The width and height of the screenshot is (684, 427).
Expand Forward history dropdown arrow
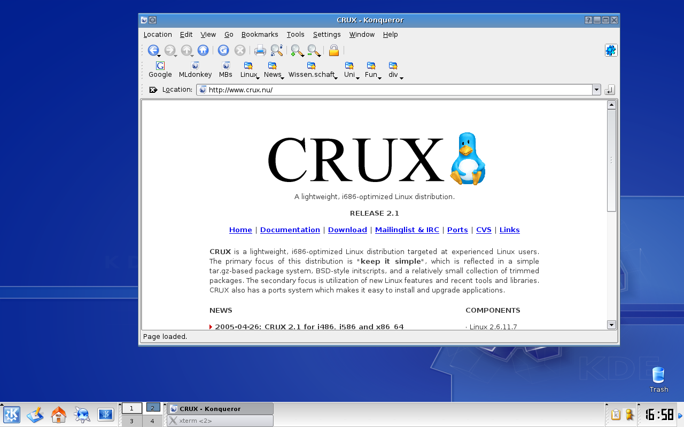coord(176,55)
